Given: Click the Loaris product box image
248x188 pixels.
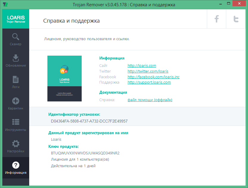Looking at the screenshot, I should point(64,79).
